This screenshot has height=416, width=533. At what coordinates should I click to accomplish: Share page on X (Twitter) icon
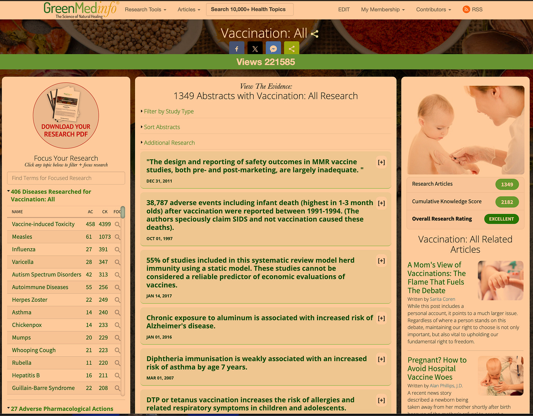coord(255,48)
